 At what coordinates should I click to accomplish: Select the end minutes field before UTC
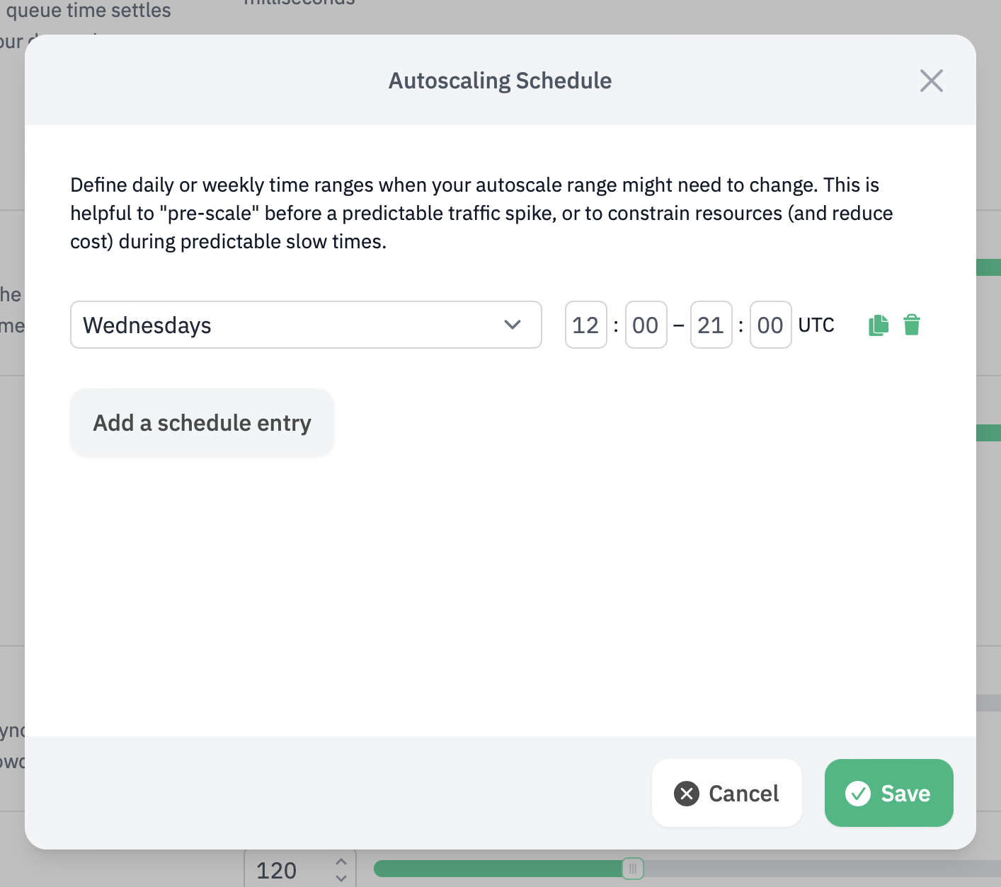pos(770,325)
